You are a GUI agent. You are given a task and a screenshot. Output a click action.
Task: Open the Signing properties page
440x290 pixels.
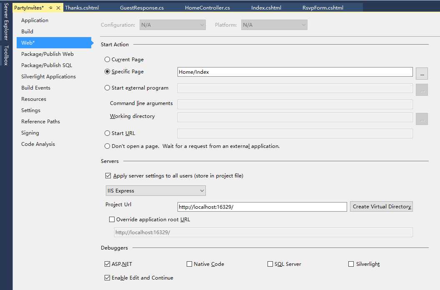(30, 132)
